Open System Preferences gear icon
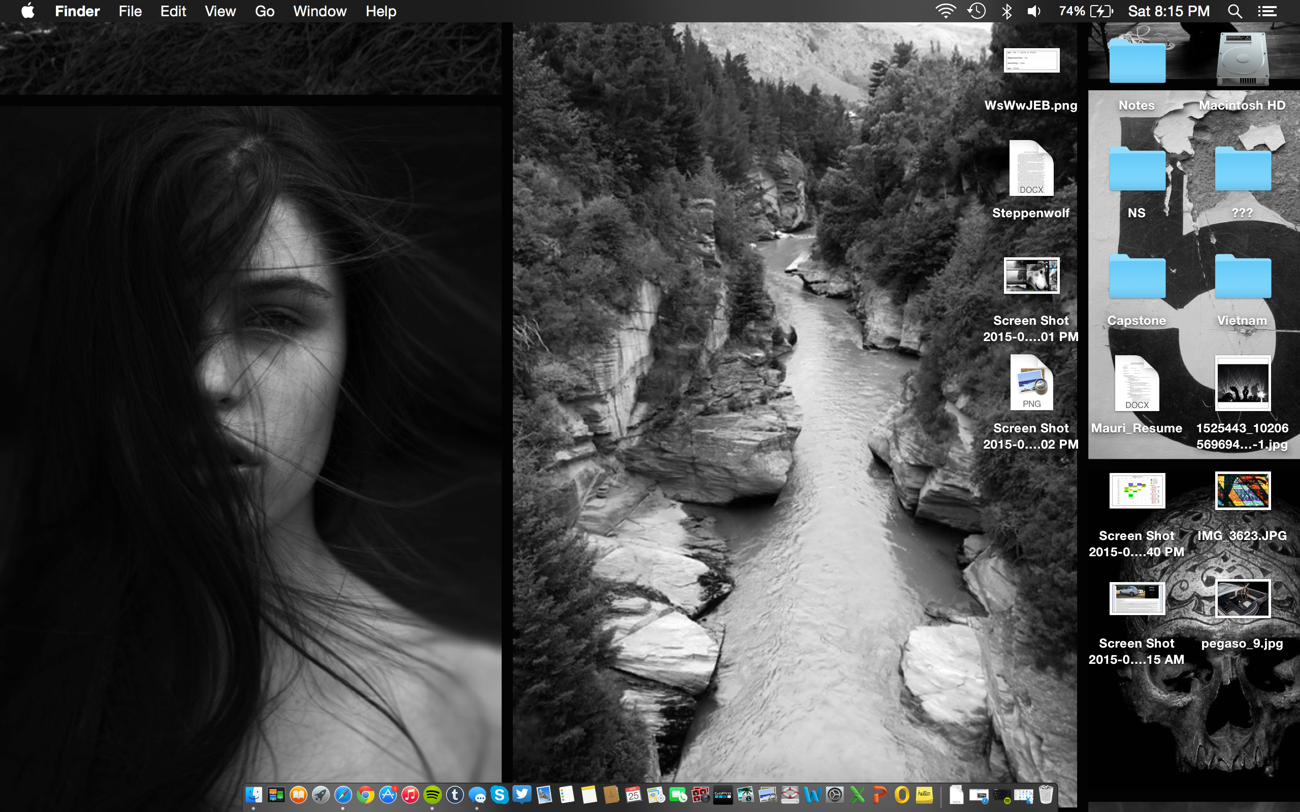 click(x=835, y=794)
